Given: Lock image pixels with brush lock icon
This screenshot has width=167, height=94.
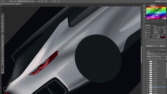Looking at the screenshot, I should [x=153, y=59].
